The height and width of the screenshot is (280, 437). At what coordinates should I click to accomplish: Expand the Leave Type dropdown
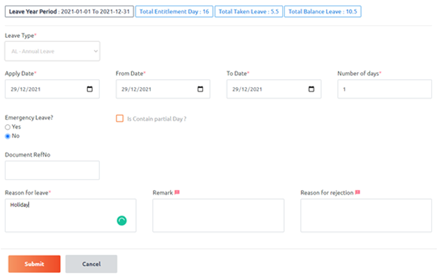pyautogui.click(x=52, y=51)
